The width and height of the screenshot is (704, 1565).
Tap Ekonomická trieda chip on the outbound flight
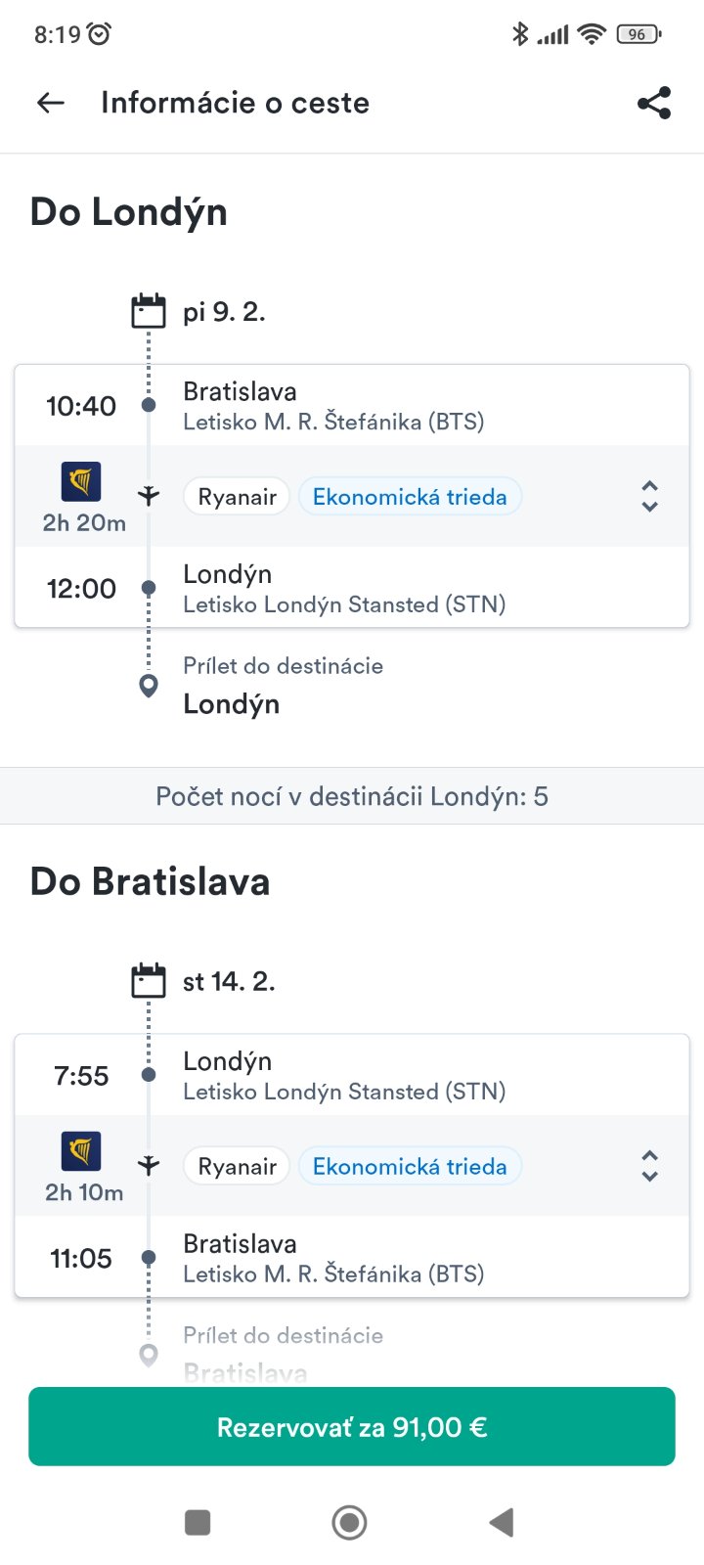pos(410,497)
